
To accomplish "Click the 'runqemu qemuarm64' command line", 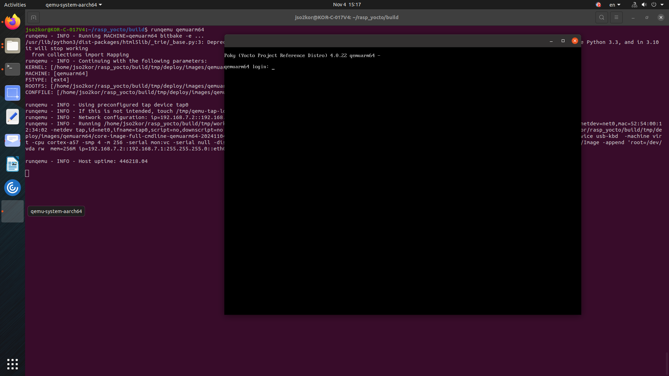I will click(x=177, y=30).
